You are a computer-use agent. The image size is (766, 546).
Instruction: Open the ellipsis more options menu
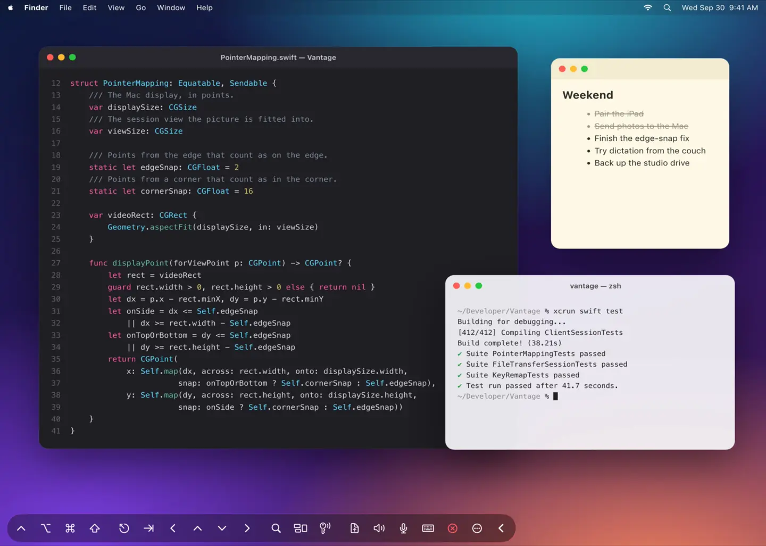477,528
